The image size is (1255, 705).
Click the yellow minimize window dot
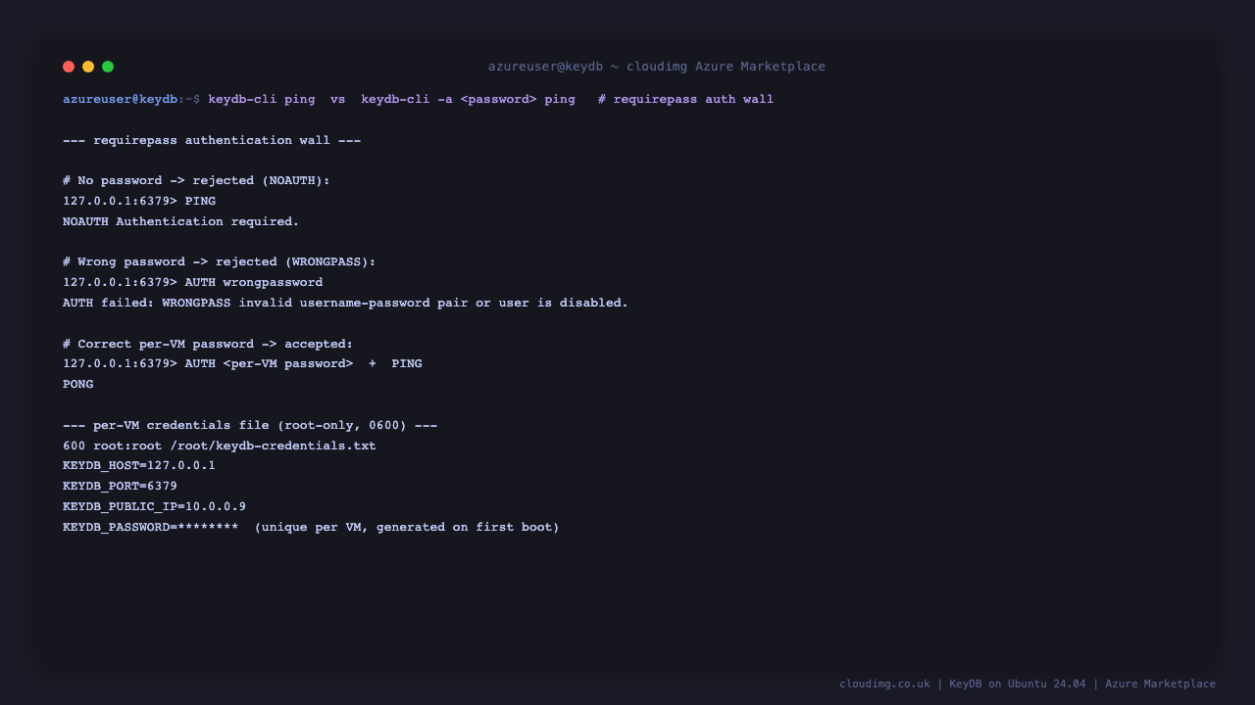click(88, 67)
